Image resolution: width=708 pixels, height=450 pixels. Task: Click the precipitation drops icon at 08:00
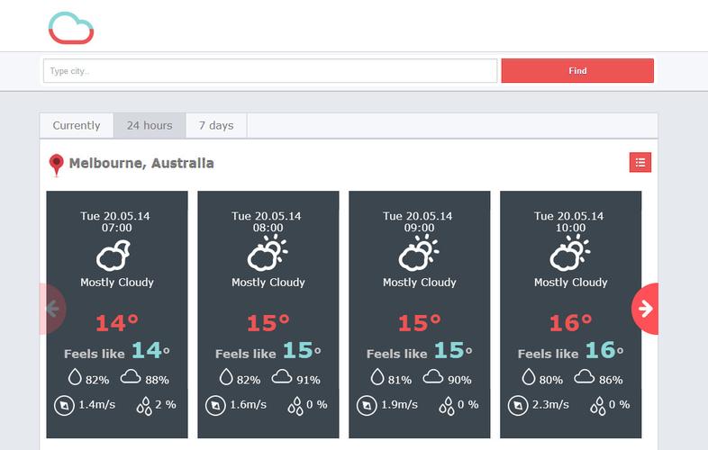click(295, 406)
